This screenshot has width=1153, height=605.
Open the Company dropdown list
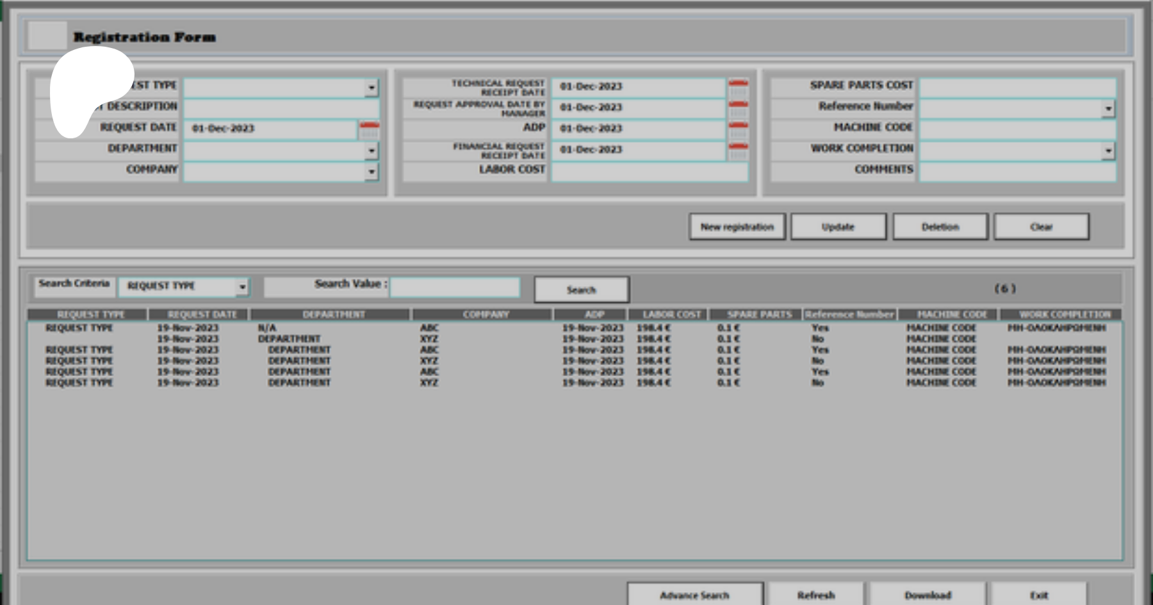[372, 172]
